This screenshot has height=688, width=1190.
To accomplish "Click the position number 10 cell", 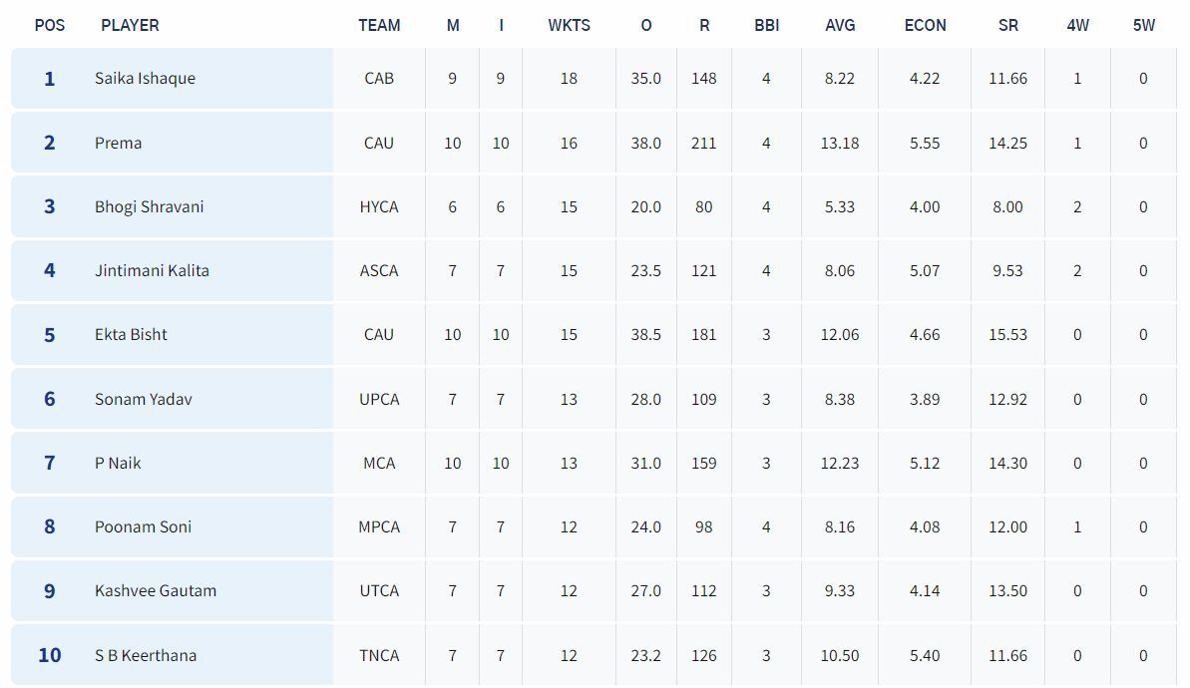I will tap(49, 655).
